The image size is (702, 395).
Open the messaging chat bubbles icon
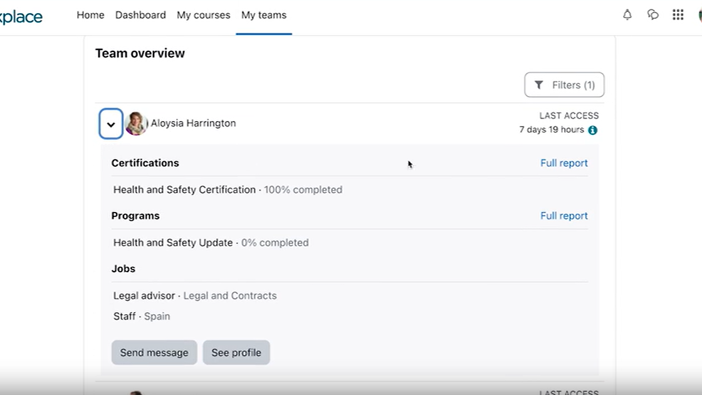coord(652,15)
